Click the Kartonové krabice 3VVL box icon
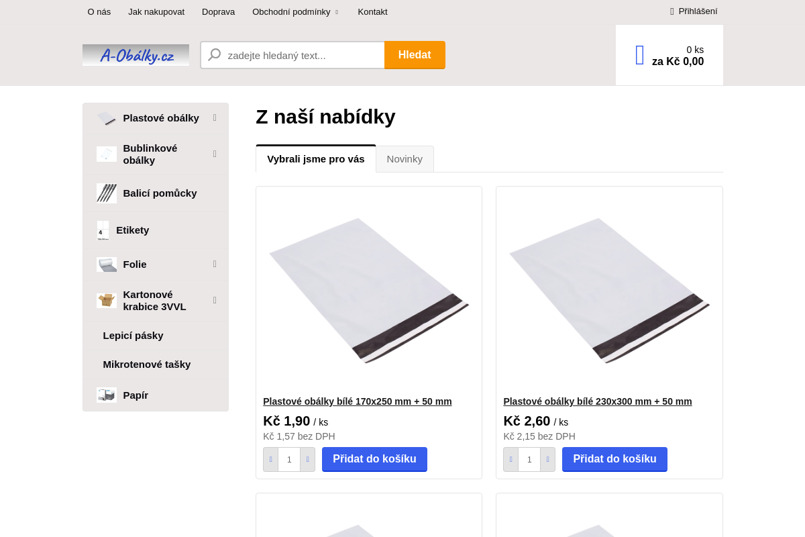The width and height of the screenshot is (805, 537). (x=106, y=300)
